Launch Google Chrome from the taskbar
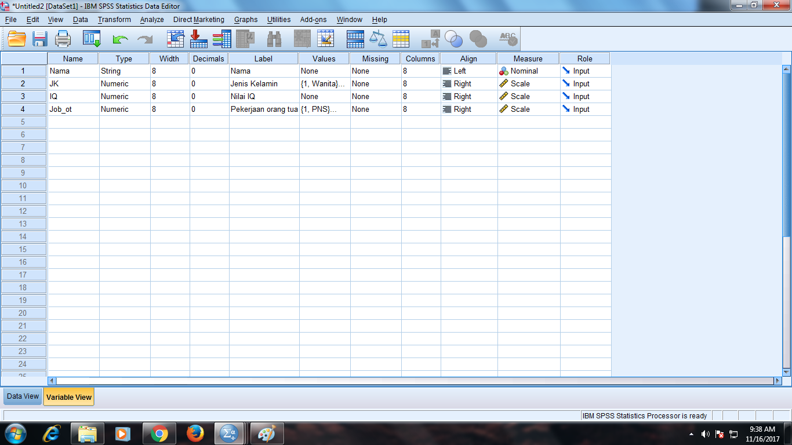Viewport: 792px width, 445px height. point(159,433)
